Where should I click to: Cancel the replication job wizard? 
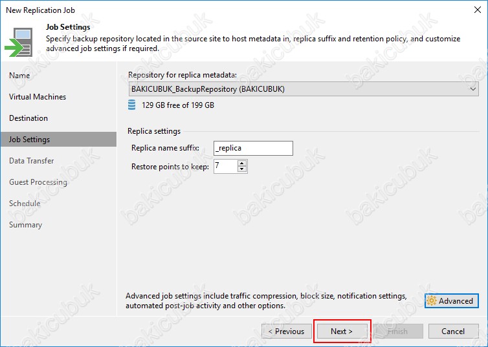pyautogui.click(x=454, y=331)
